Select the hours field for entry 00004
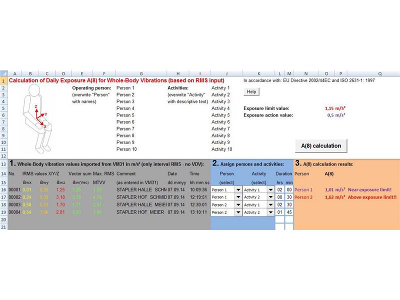400x300 pixels. click(280, 212)
